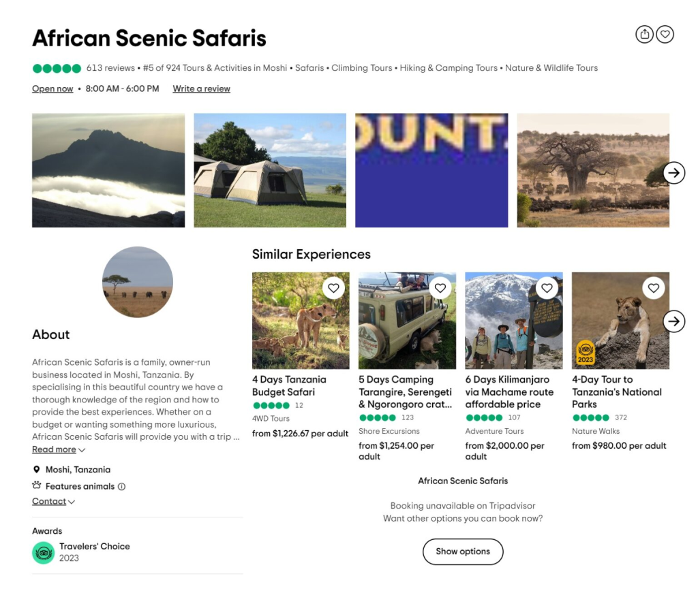This screenshot has width=698, height=608.
Task: Open the camping tents photo thumbnail
Action: (x=270, y=170)
